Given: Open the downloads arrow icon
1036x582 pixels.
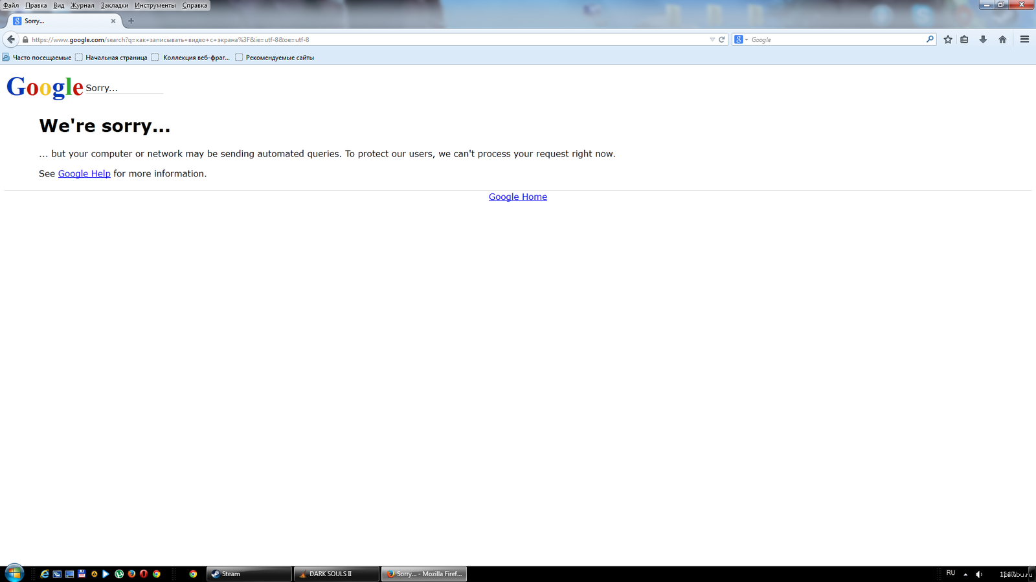Looking at the screenshot, I should (983, 39).
